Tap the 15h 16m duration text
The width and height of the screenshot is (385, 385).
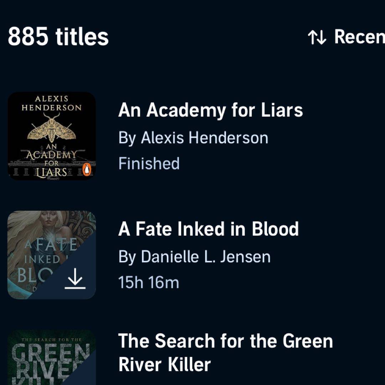(148, 283)
